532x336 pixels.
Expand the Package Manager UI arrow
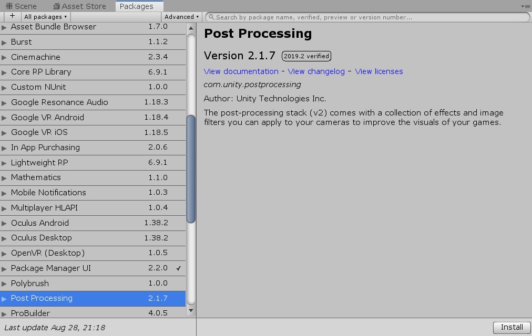pyautogui.click(x=4, y=269)
